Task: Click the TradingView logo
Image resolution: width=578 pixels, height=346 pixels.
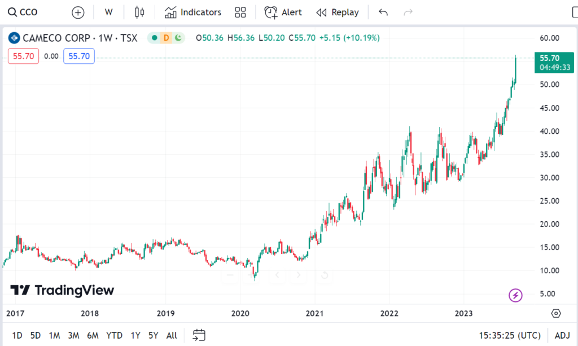Action: coord(62,290)
